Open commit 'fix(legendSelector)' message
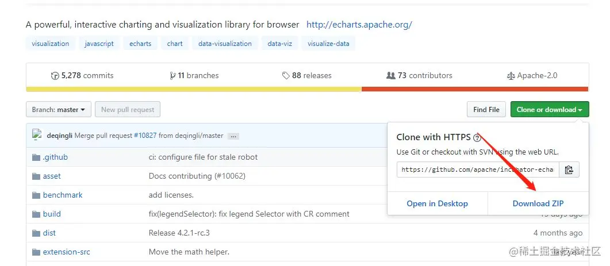This screenshot has width=610, height=266. [249, 214]
